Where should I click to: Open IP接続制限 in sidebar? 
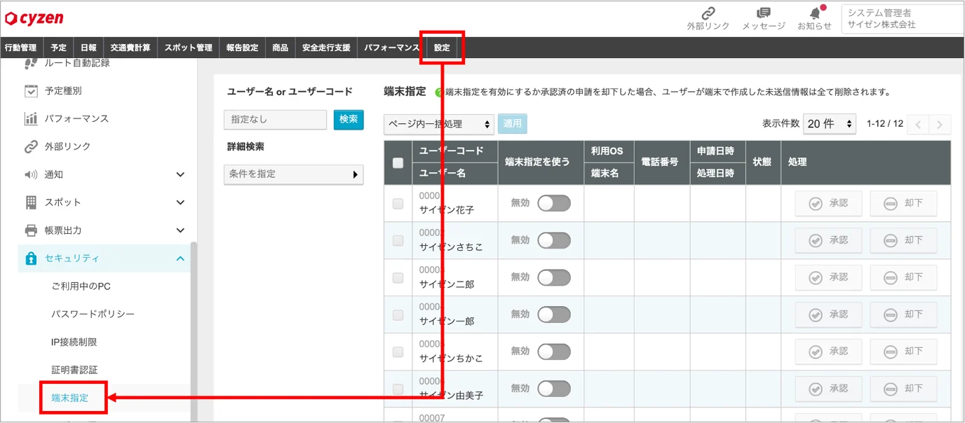[x=74, y=342]
